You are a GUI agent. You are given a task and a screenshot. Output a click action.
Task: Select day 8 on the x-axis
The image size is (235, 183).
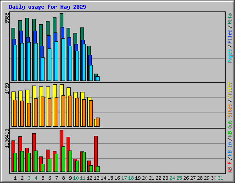point(63,178)
